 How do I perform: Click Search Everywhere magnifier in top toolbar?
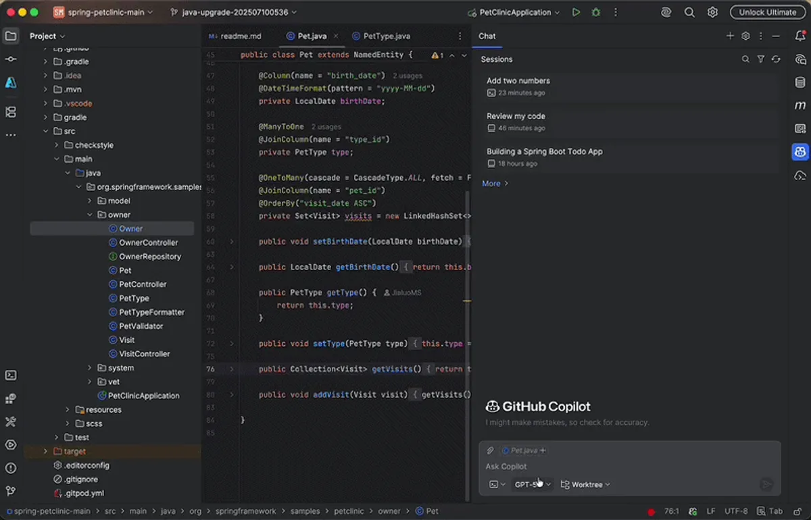(689, 12)
